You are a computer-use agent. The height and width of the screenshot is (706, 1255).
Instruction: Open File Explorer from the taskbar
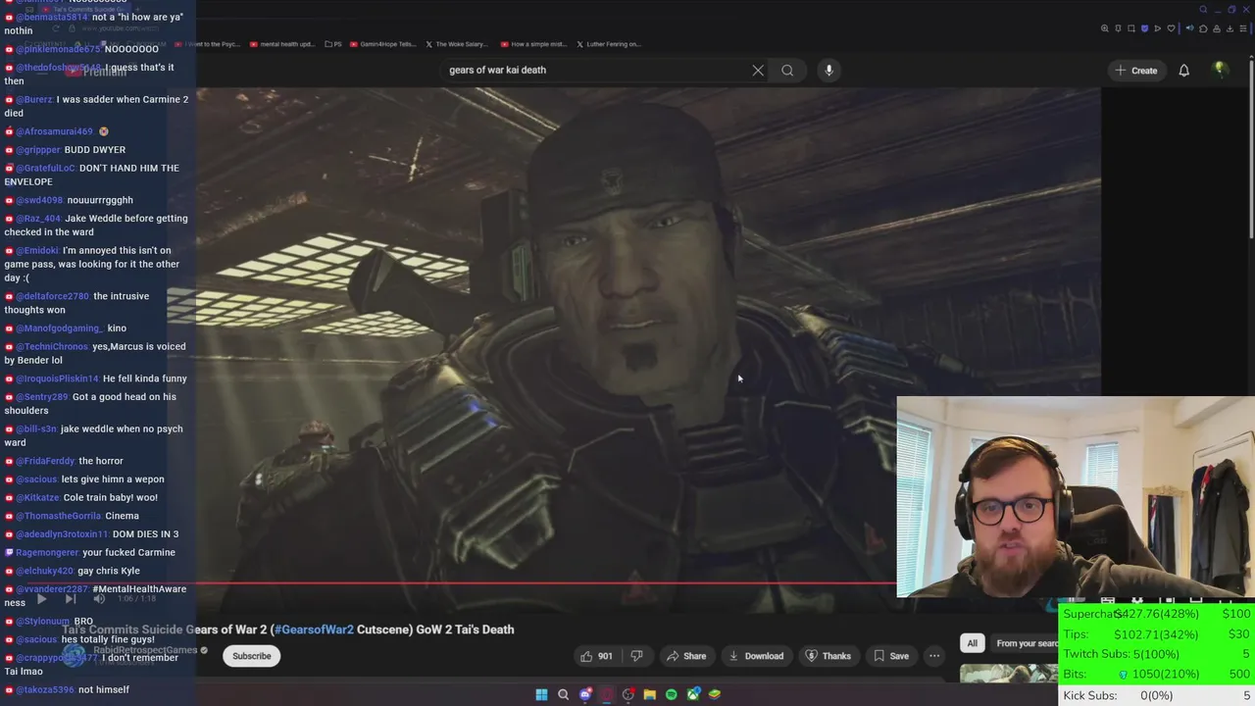click(x=649, y=694)
